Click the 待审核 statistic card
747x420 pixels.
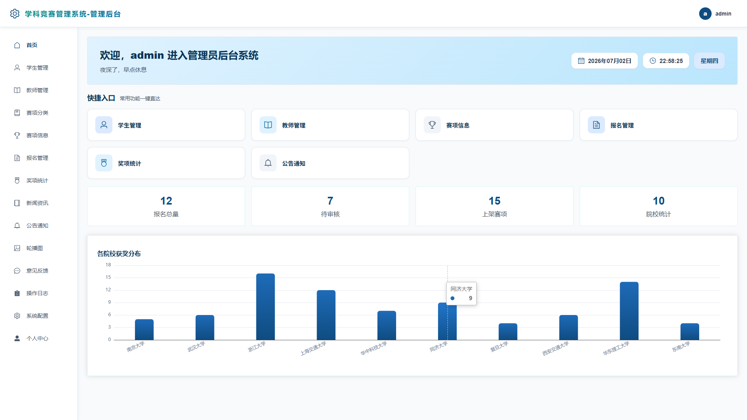pos(330,206)
